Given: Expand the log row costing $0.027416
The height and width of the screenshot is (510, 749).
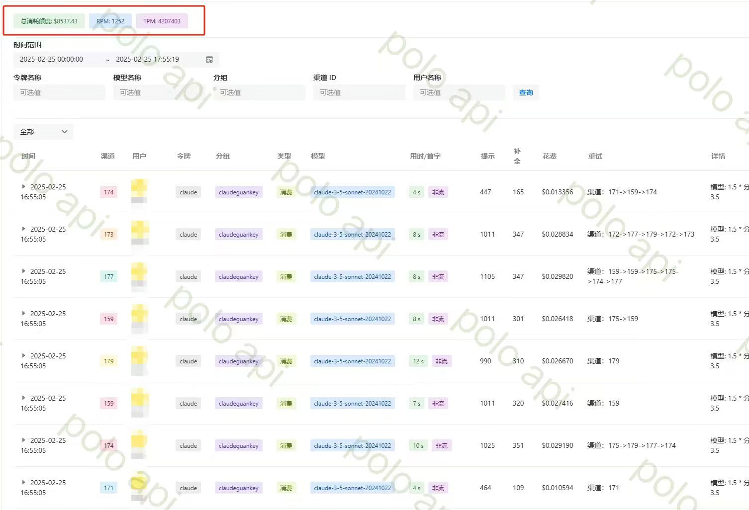Looking at the screenshot, I should (x=23, y=398).
